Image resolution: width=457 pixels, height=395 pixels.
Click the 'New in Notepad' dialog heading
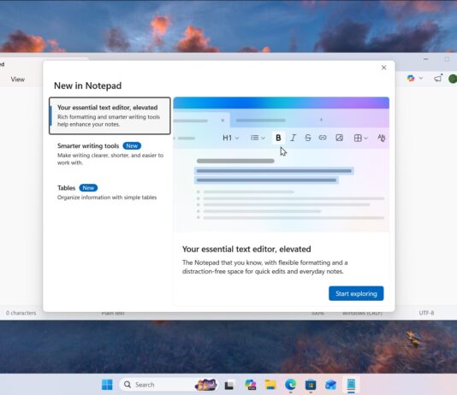(x=88, y=85)
